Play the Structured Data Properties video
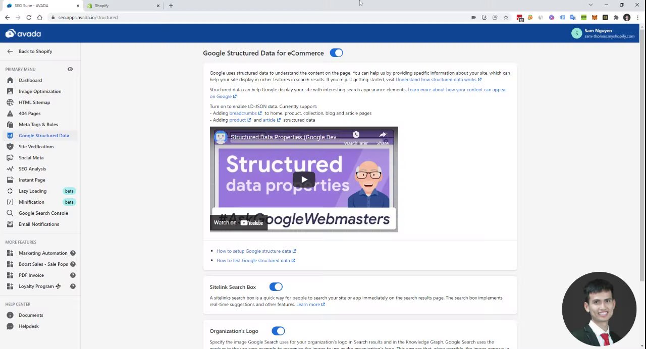The image size is (646, 349). 304,180
